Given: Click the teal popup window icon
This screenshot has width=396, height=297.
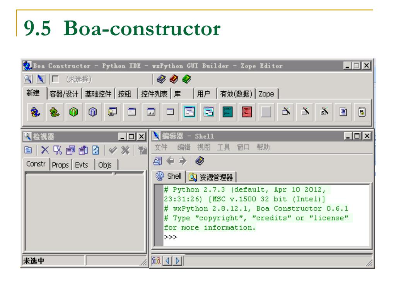Looking at the screenshot, I should coord(227,112).
